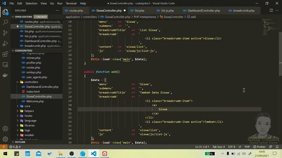The height and width of the screenshot is (158, 282).
Task: Click the split editor icon
Action: [x=271, y=11]
